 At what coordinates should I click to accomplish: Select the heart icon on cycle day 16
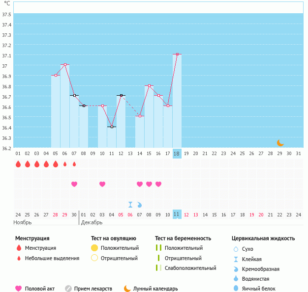click(x=158, y=184)
